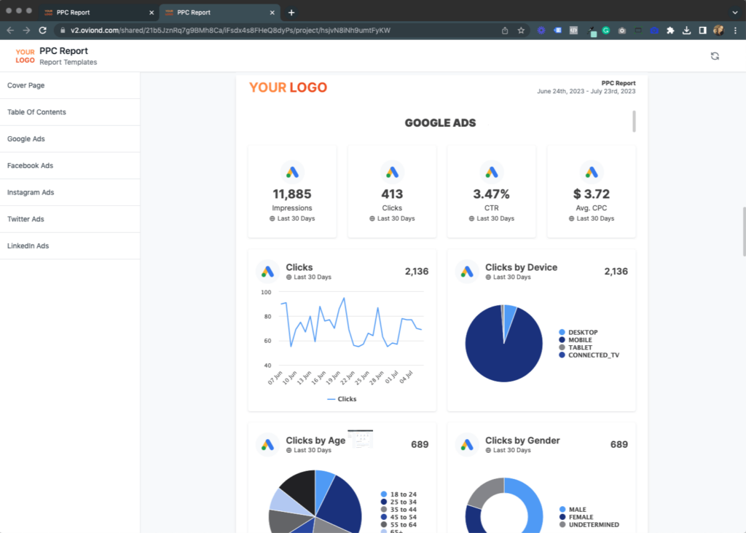This screenshot has width=746, height=533.
Task: Open a new browser tab with plus
Action: [x=291, y=13]
